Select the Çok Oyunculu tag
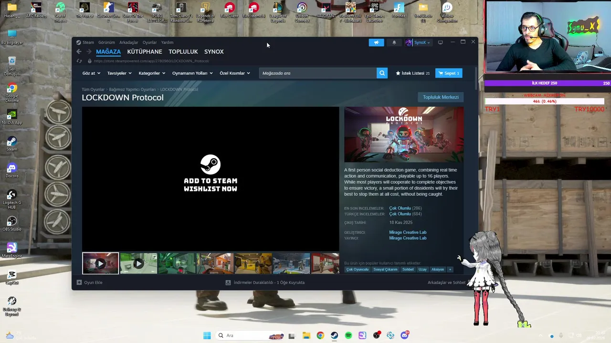The width and height of the screenshot is (611, 343). (x=358, y=270)
